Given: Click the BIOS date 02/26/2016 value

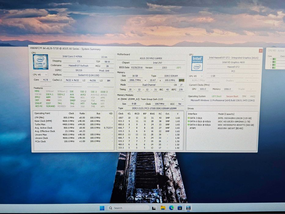Looking at the screenshot, I should click(137, 68).
